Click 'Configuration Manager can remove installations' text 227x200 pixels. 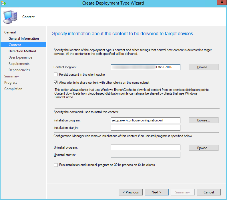click(123, 136)
